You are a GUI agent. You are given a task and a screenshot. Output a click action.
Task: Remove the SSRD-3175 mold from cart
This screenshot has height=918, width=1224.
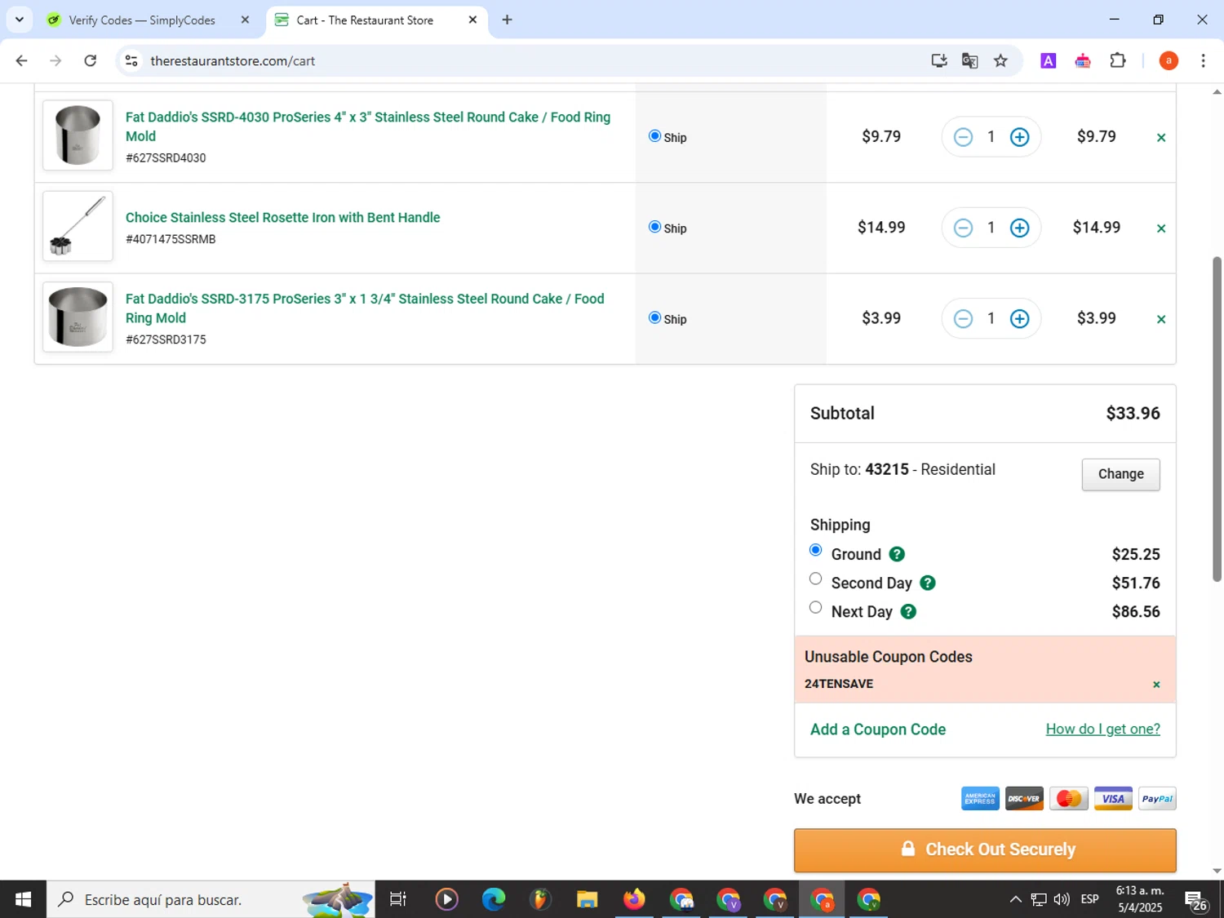pyautogui.click(x=1160, y=319)
